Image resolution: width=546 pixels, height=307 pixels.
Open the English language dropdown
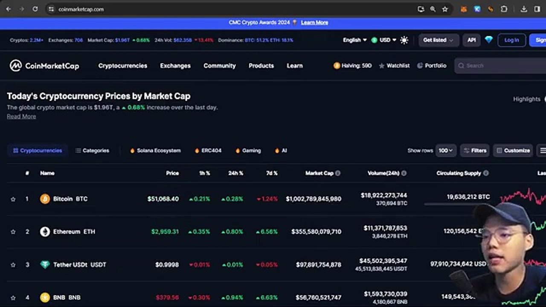click(355, 40)
